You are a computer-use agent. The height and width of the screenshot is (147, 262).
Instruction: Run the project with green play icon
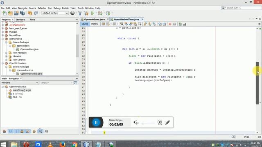click(x=93, y=13)
